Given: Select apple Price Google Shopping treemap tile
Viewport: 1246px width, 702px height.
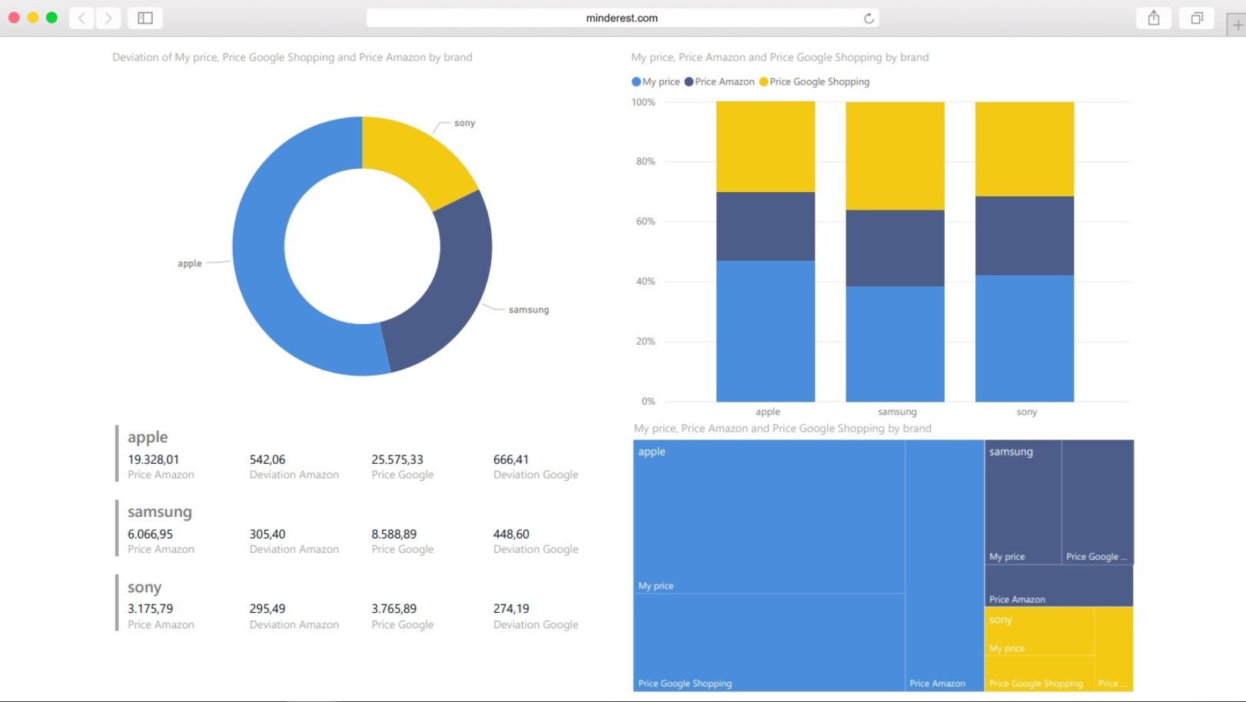Looking at the screenshot, I should [x=769, y=642].
